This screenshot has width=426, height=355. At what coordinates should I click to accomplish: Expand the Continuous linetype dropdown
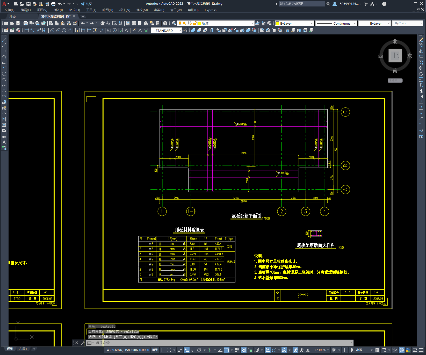click(x=355, y=23)
